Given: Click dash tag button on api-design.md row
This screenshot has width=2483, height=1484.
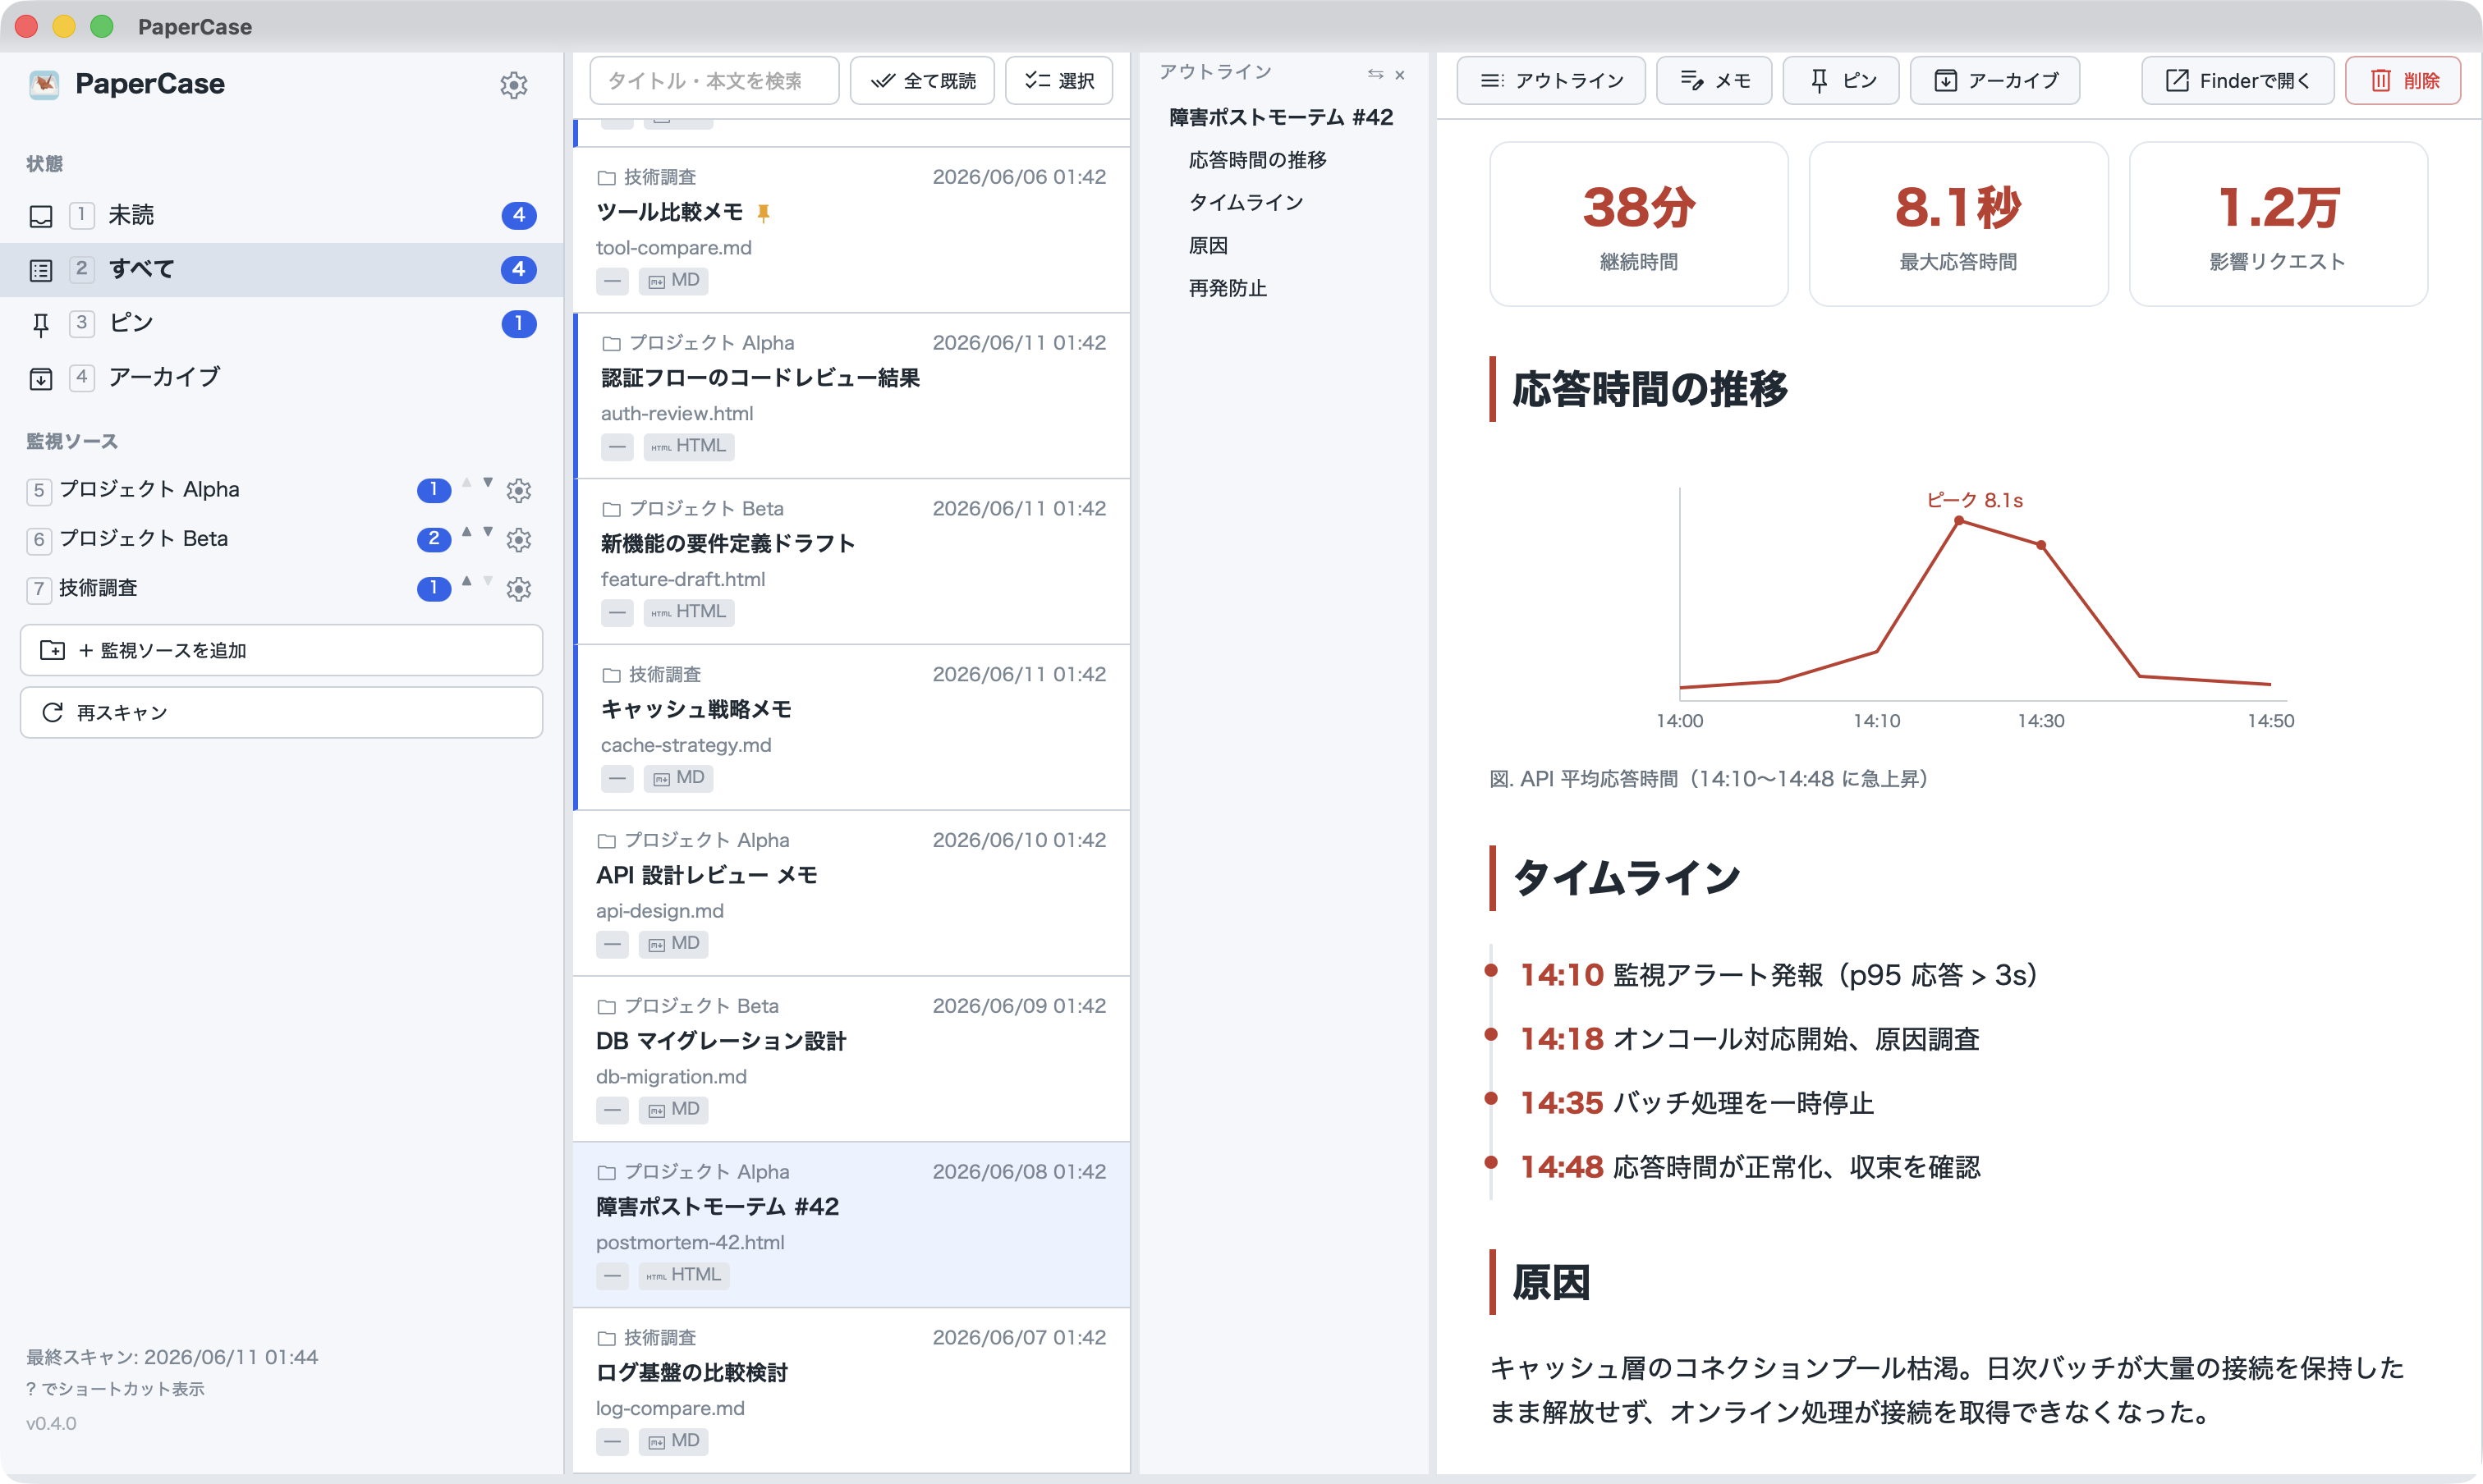Looking at the screenshot, I should 613,944.
